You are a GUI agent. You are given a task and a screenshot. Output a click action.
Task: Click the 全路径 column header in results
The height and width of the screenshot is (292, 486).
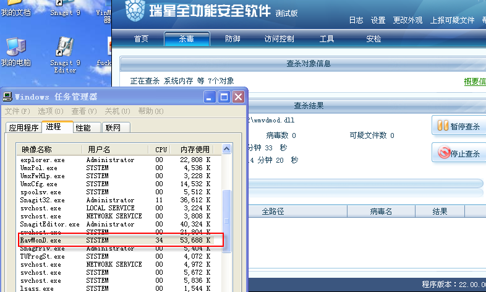click(x=297, y=212)
